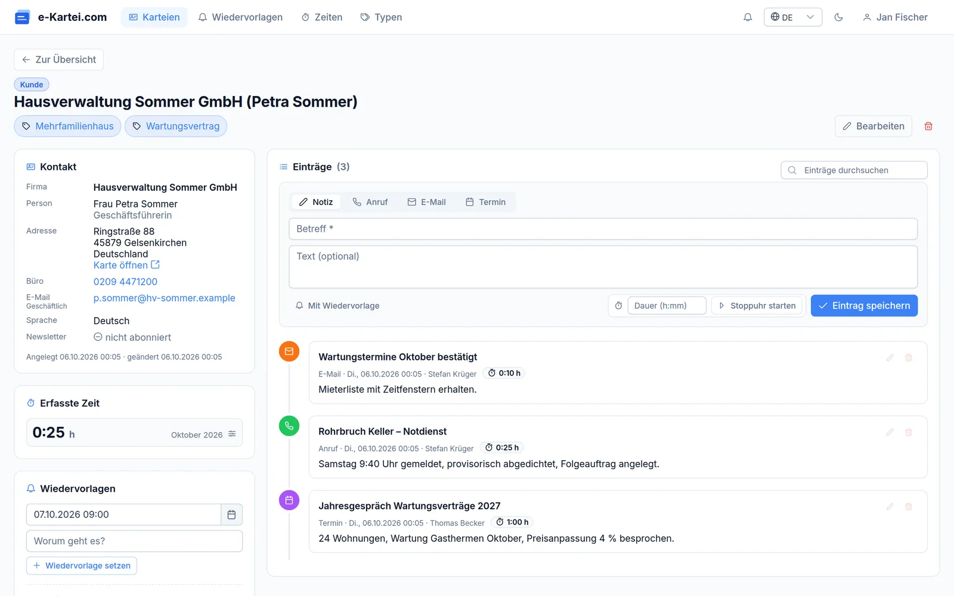The image size is (954, 596).
Task: Click the Bearbeiten button
Action: (874, 126)
